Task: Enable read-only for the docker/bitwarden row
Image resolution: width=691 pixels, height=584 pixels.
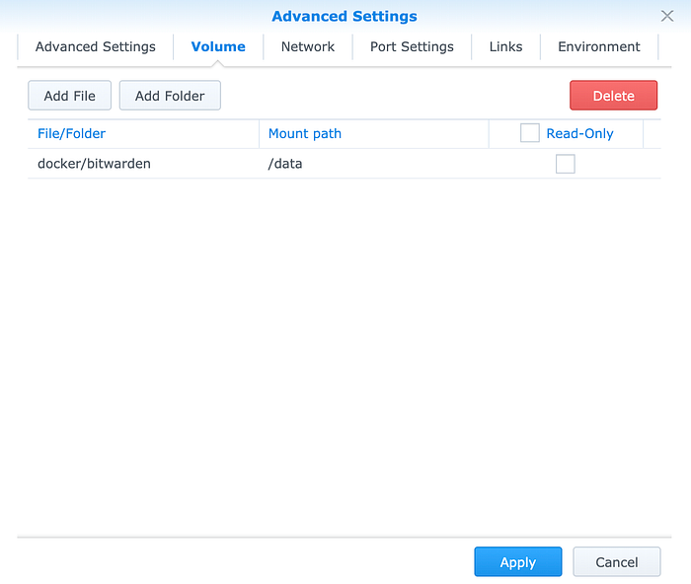Action: point(565,164)
